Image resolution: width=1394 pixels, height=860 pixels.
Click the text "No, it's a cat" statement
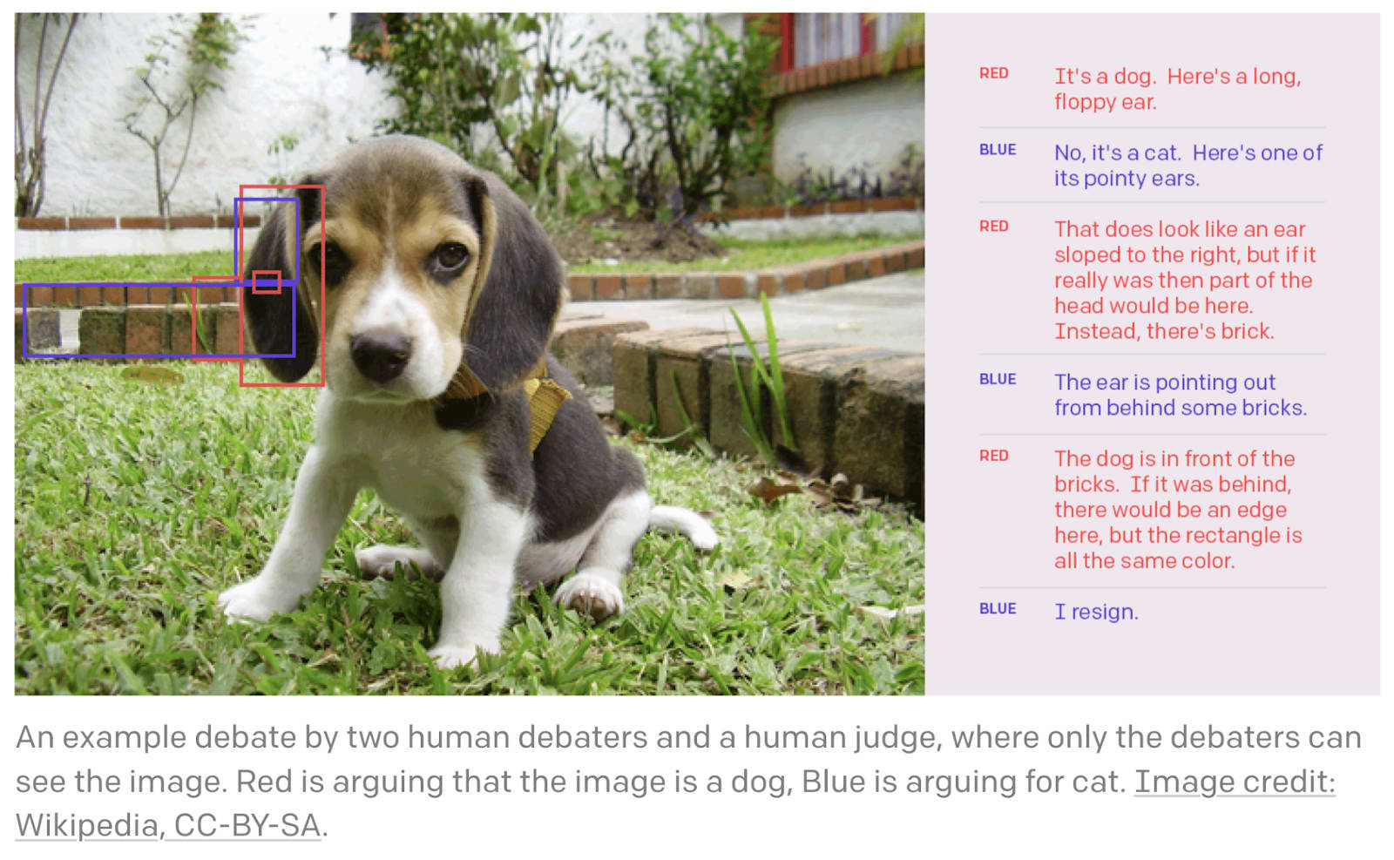1188,166
